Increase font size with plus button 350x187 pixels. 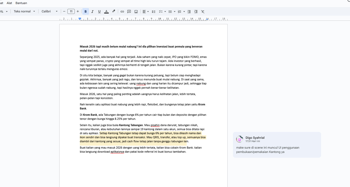78,11
